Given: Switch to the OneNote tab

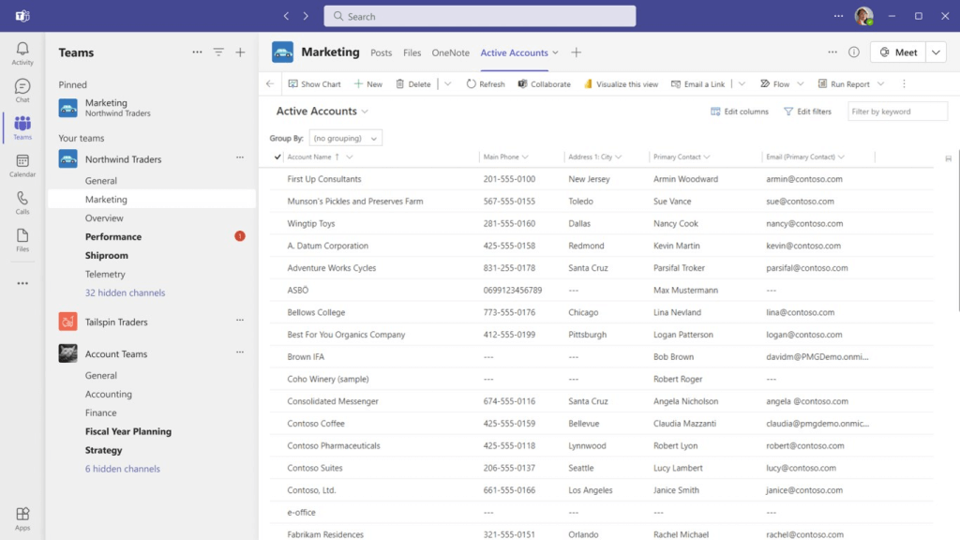Looking at the screenshot, I should click(450, 53).
